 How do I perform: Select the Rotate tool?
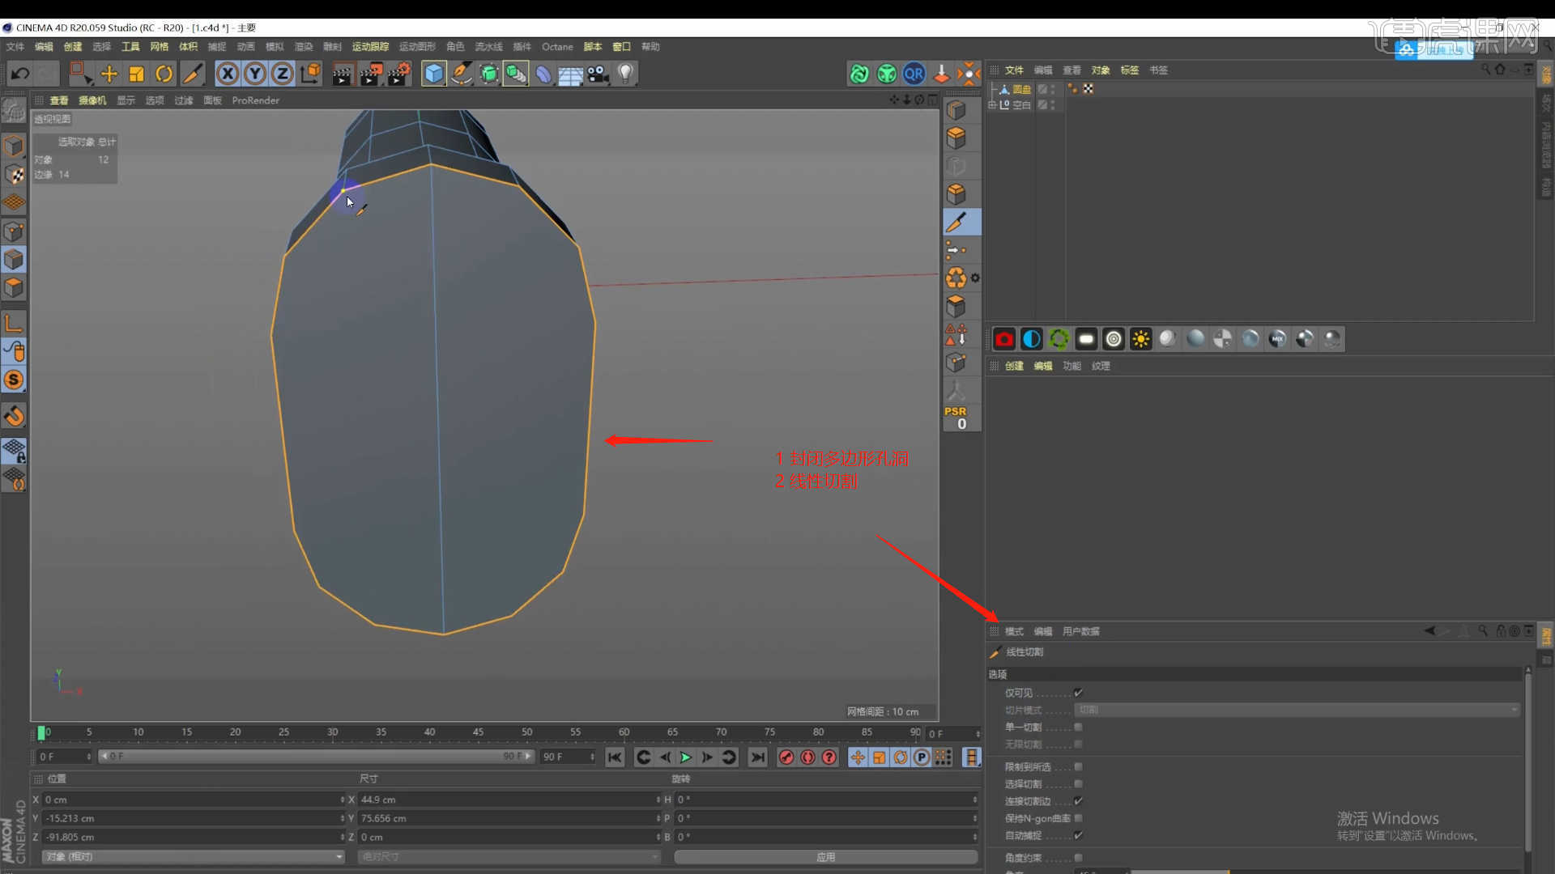pyautogui.click(x=164, y=74)
